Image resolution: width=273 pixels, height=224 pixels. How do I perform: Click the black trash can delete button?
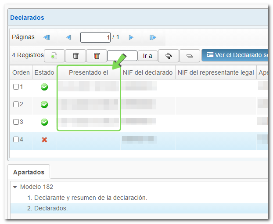(x=75, y=56)
